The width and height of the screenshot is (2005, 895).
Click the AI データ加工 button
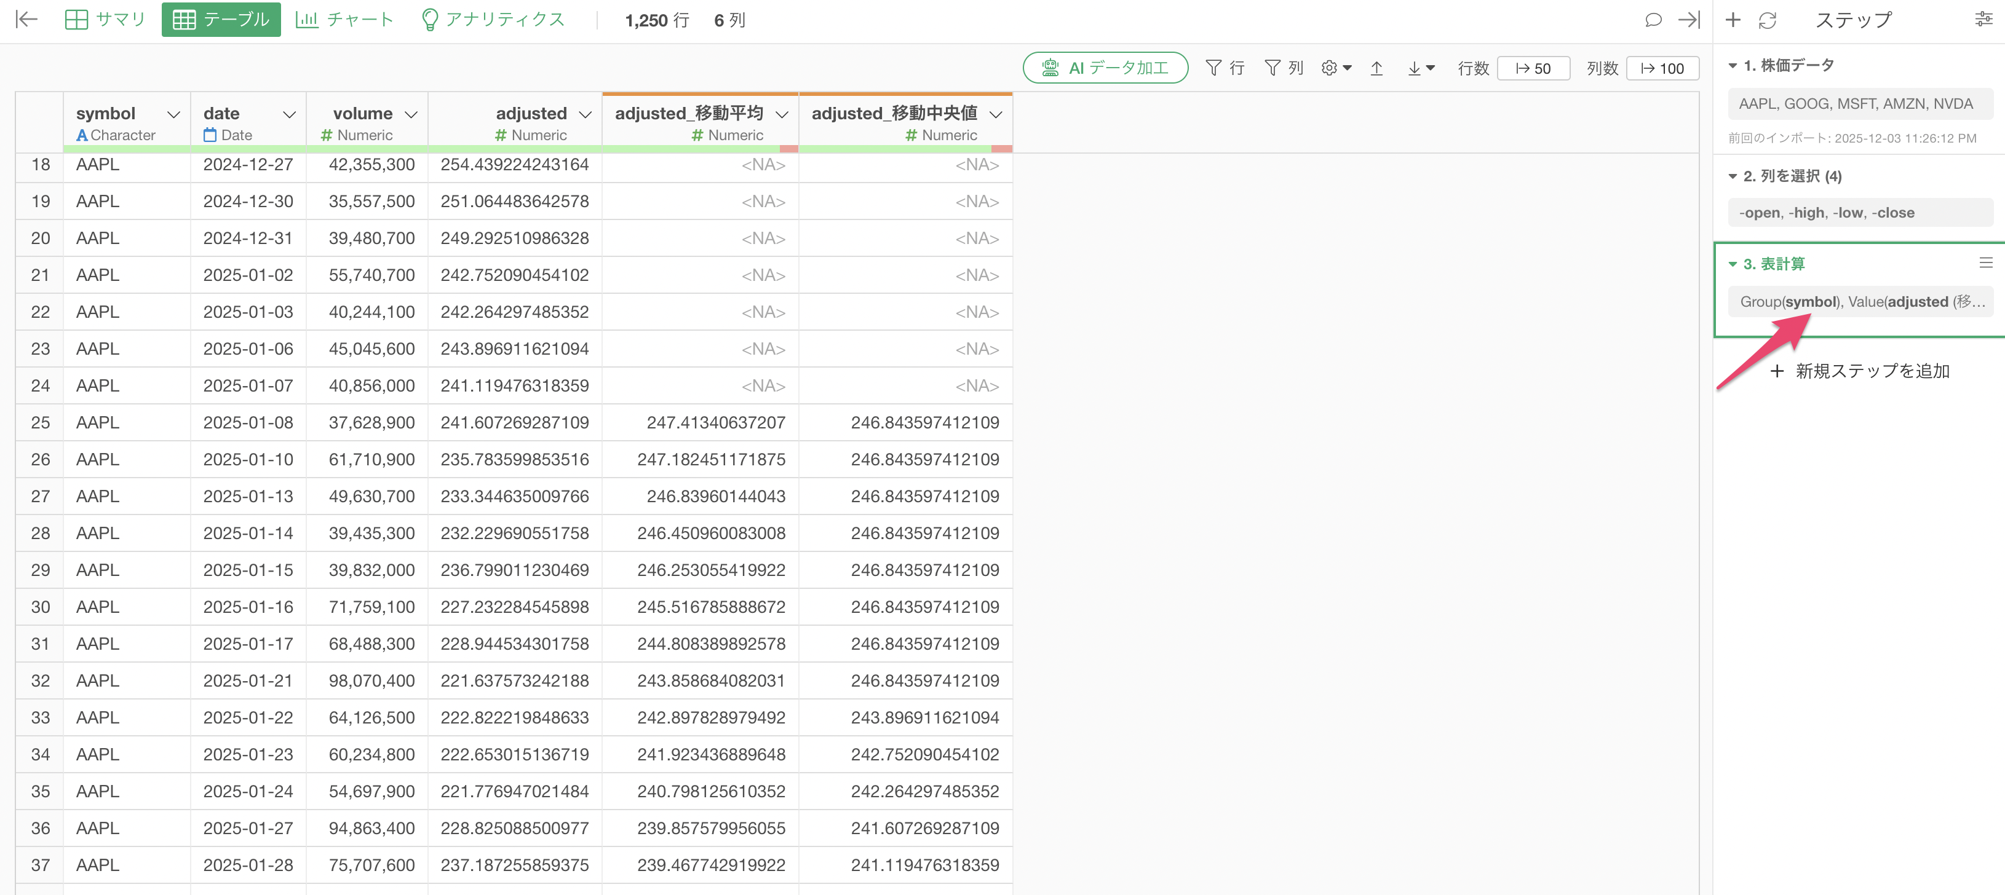(1105, 68)
